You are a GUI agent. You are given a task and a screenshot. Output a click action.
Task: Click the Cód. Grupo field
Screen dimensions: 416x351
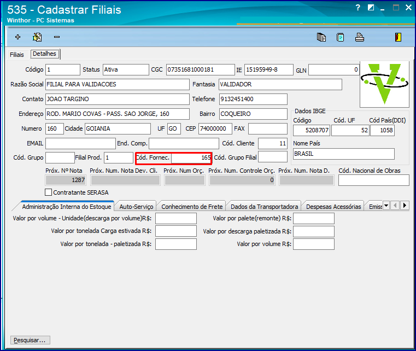(60, 157)
